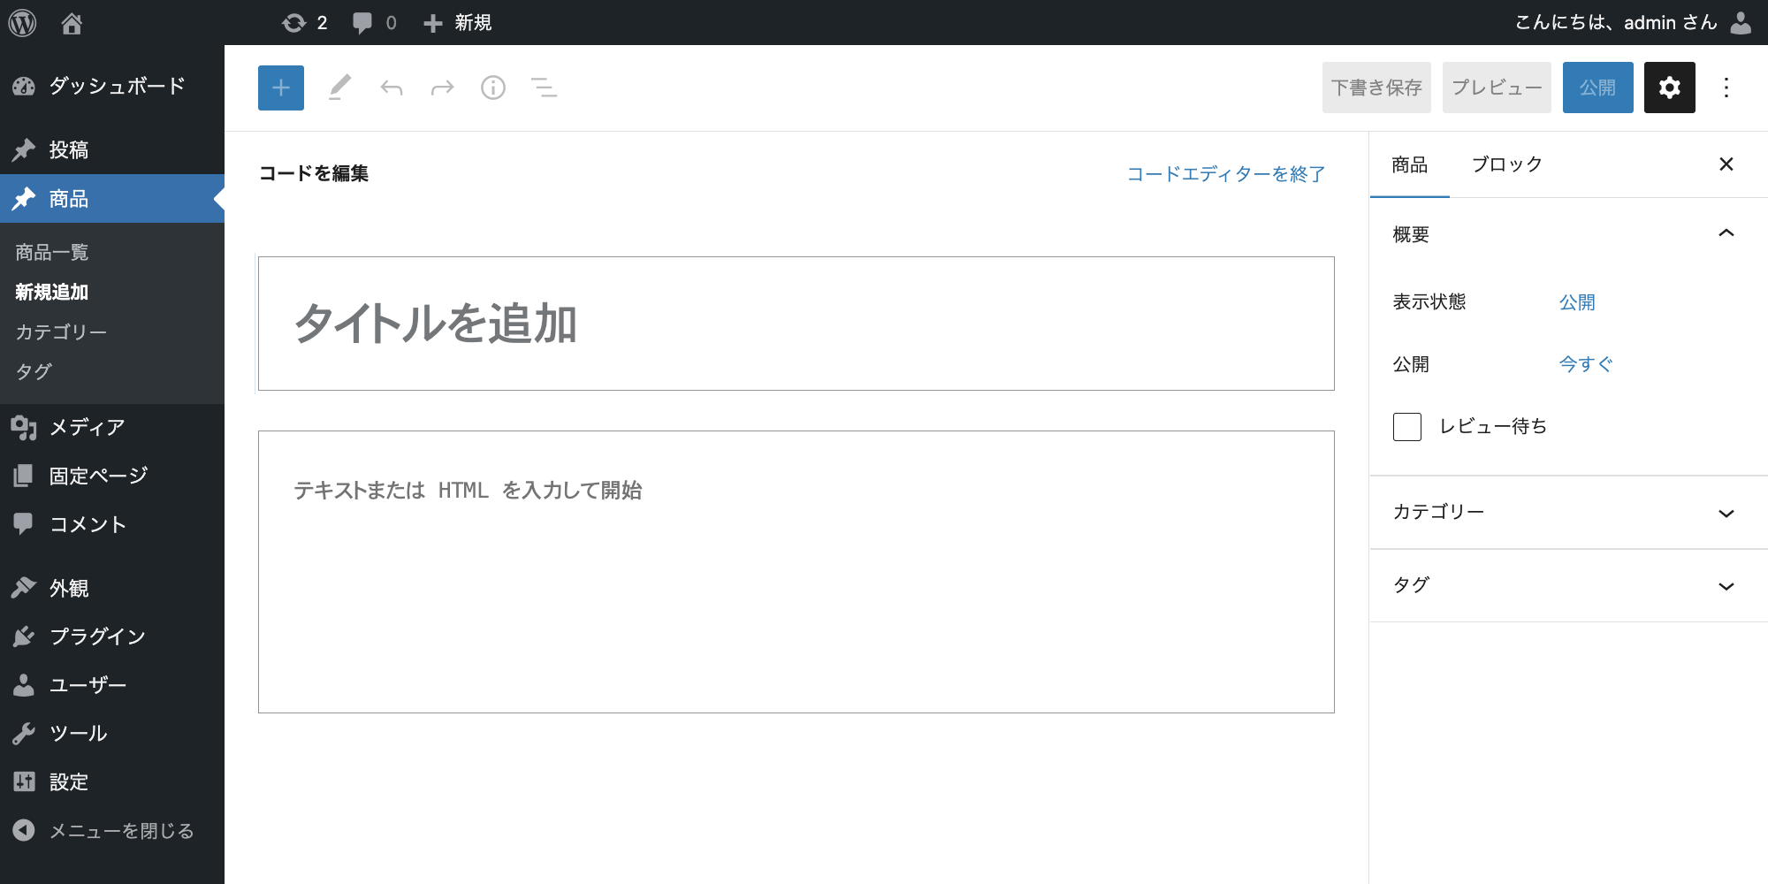Select the pencil edit tool
1768x884 pixels.
coord(339,88)
